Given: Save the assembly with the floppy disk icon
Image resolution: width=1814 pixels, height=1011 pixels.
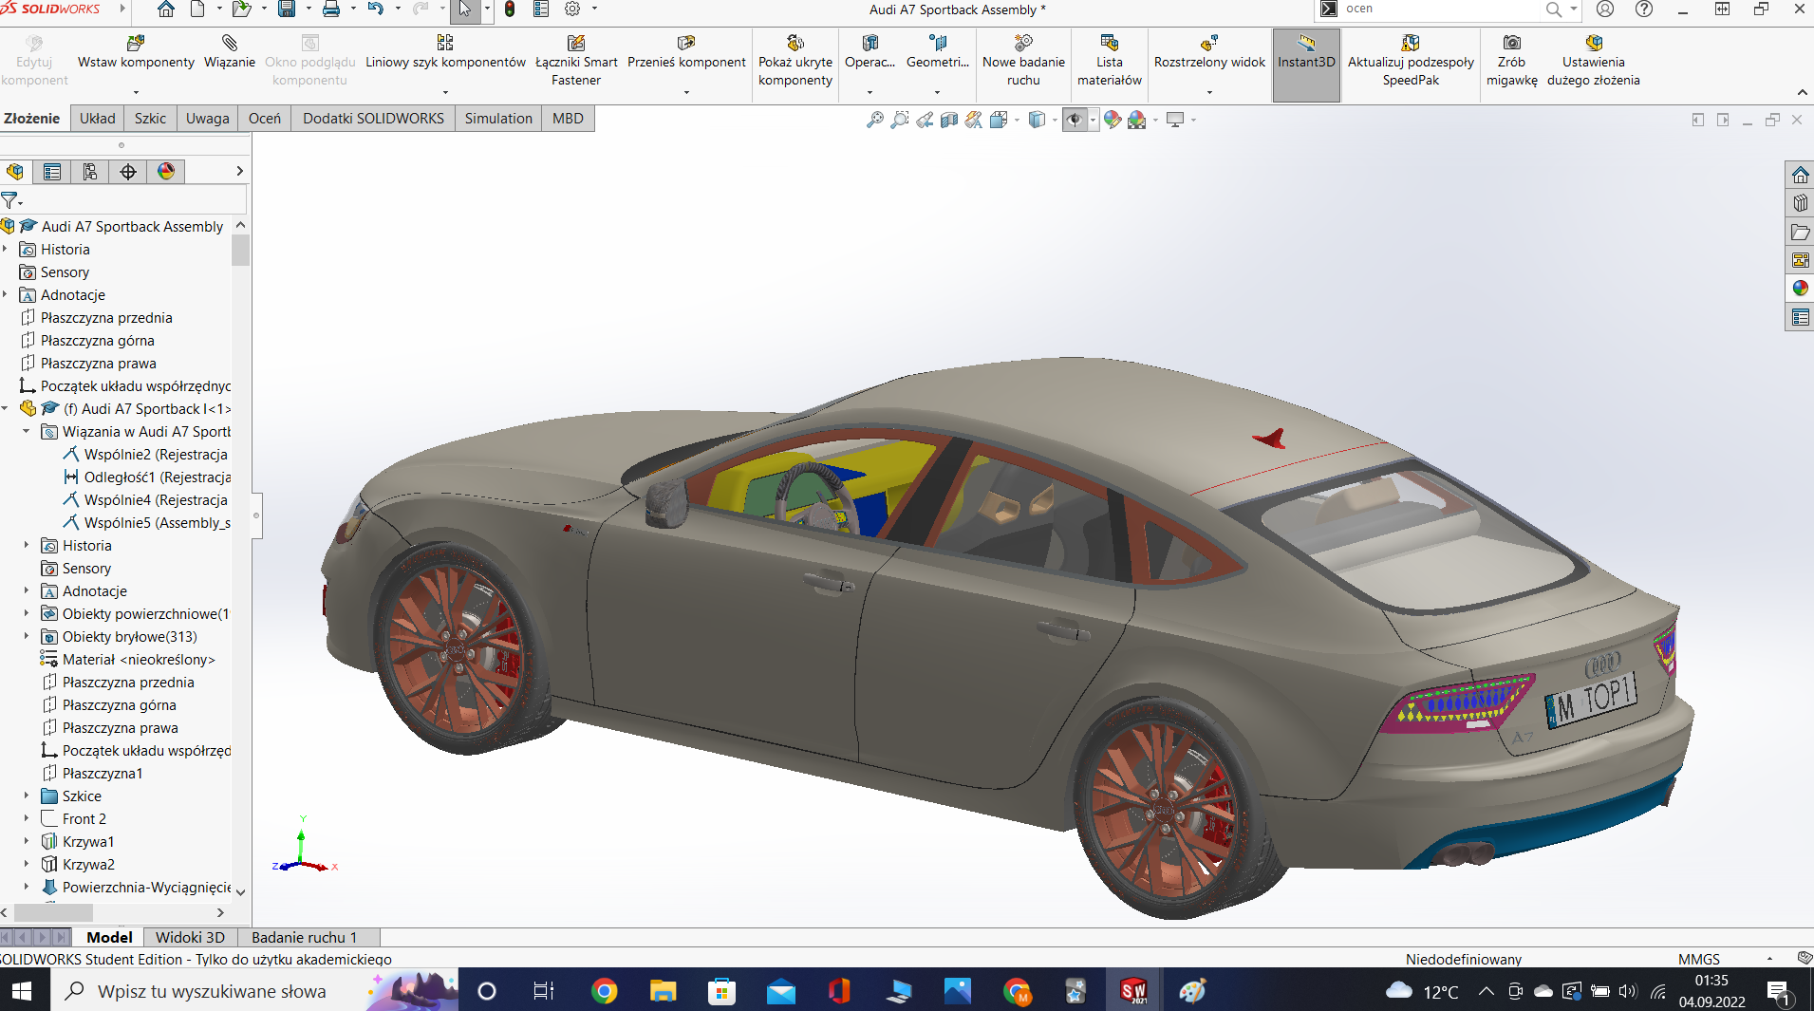Looking at the screenshot, I should tap(286, 9).
